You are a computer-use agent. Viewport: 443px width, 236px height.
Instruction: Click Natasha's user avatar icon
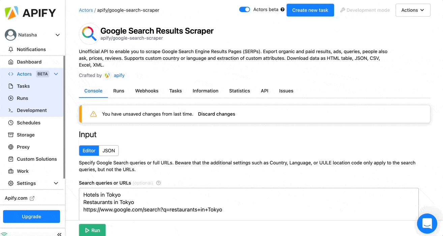pos(11,35)
